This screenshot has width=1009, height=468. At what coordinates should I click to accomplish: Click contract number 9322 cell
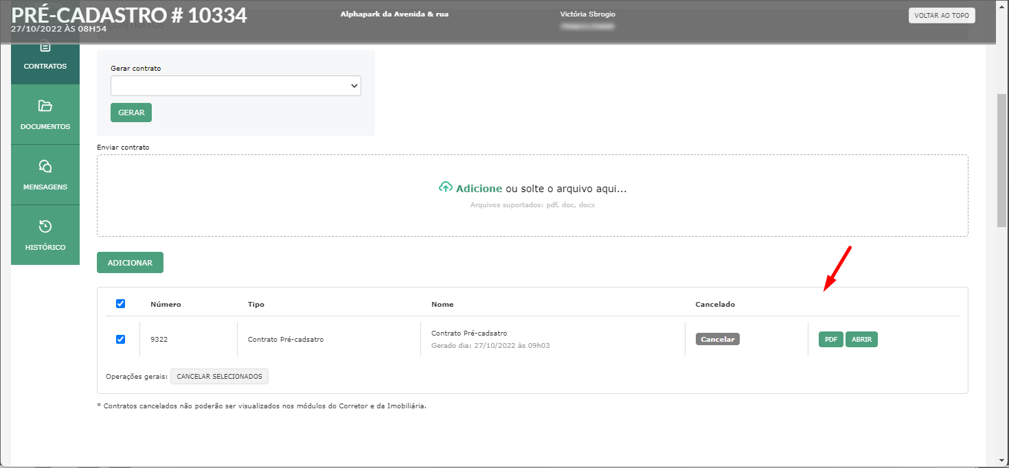[159, 339]
